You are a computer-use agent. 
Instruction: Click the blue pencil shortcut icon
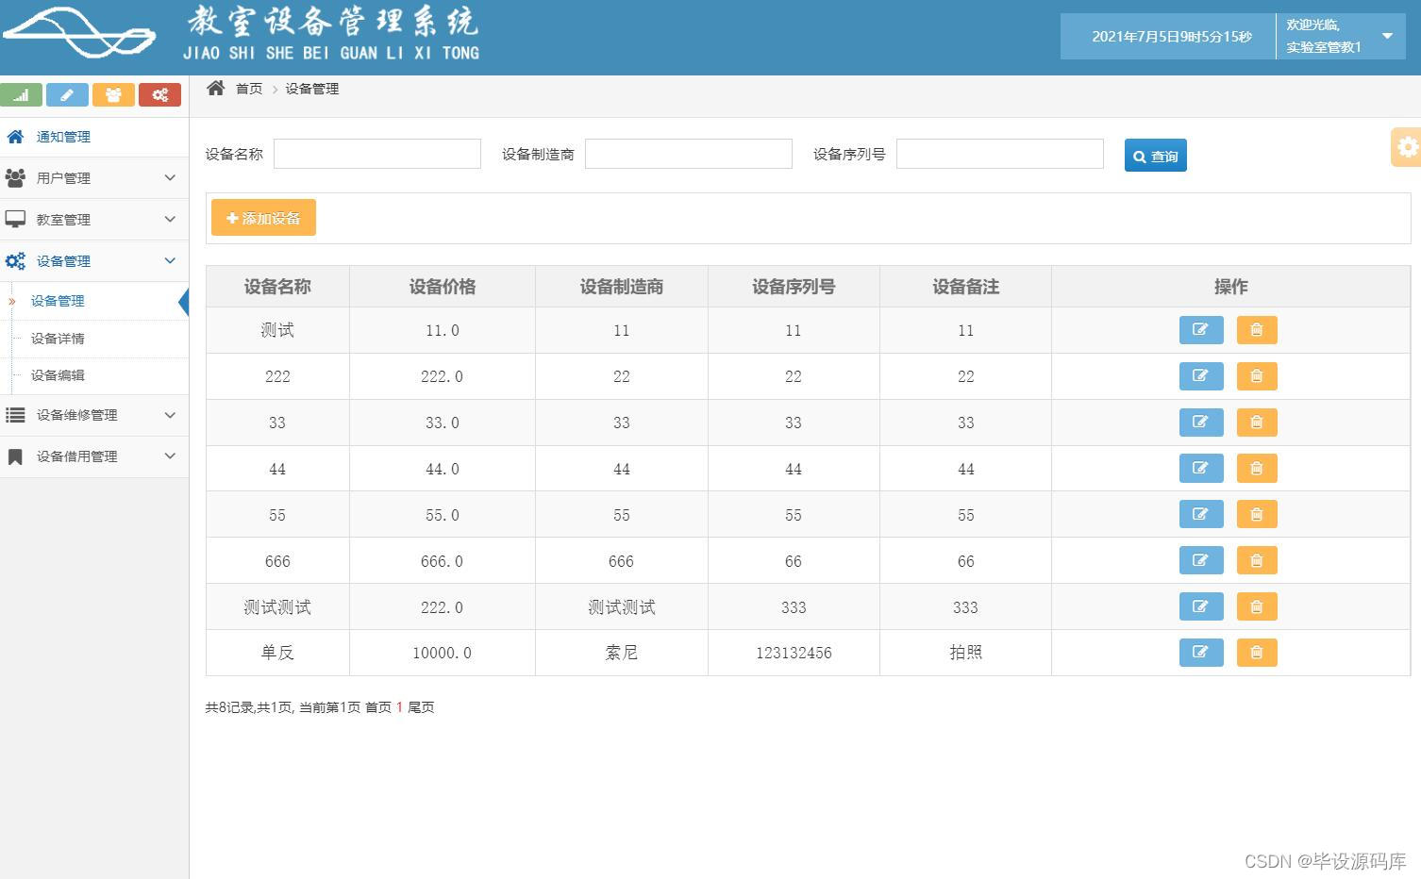click(67, 94)
